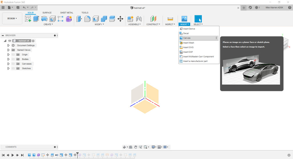Open the MODIFY dropdown menu
This screenshot has height=159, width=293.
click(99, 24)
